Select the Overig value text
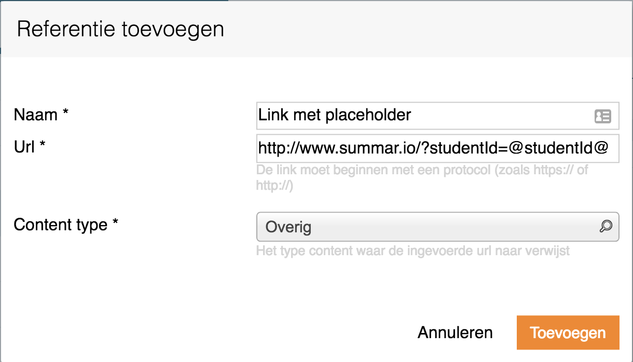 tap(288, 227)
